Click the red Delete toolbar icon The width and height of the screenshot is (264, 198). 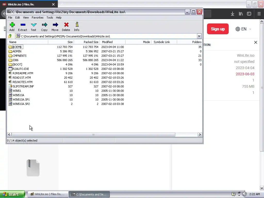[x=66, y=25]
